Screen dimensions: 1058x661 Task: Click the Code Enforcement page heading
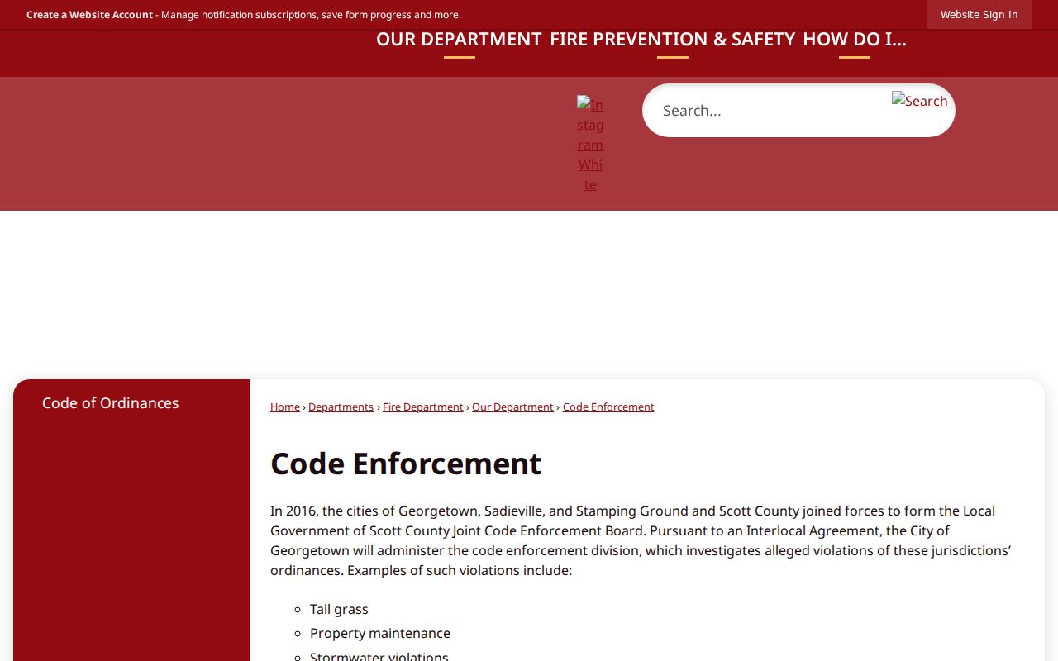pyautogui.click(x=406, y=464)
